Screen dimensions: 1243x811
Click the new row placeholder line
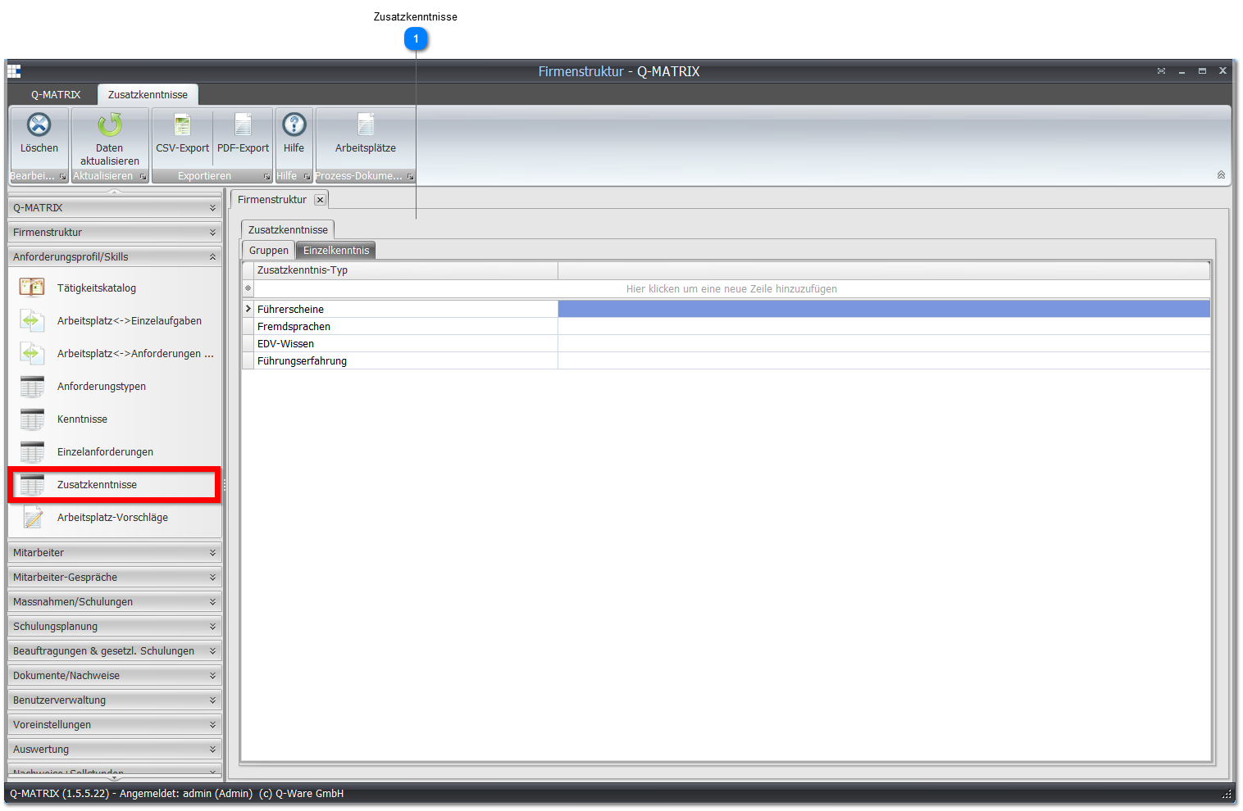(x=731, y=289)
